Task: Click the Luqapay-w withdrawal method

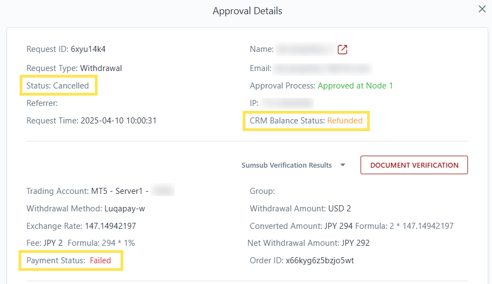Action: pos(123,209)
